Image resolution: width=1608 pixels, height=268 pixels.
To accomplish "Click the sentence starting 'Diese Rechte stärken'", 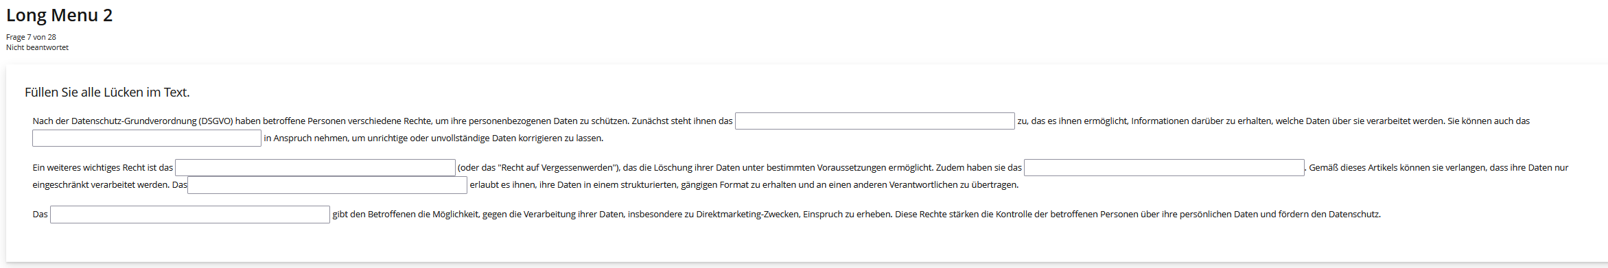I will [1138, 215].
